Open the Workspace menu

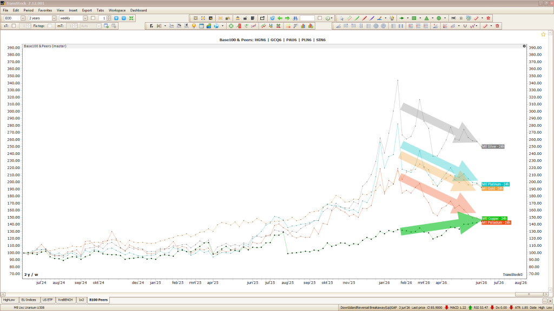pyautogui.click(x=117, y=10)
